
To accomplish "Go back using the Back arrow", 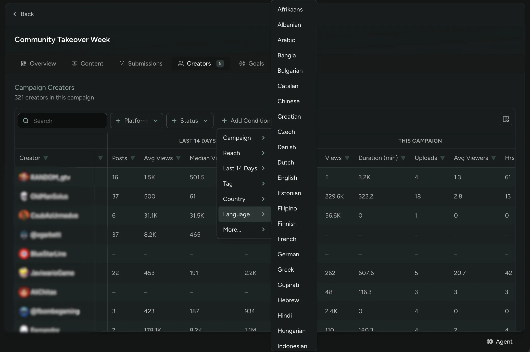I will (x=15, y=14).
